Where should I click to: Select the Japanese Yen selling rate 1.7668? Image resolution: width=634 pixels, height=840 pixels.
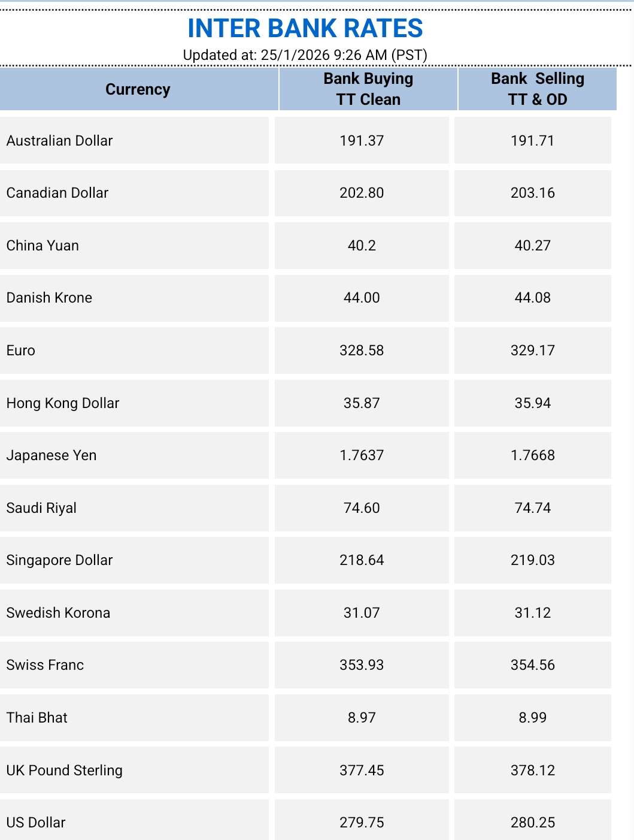(533, 455)
